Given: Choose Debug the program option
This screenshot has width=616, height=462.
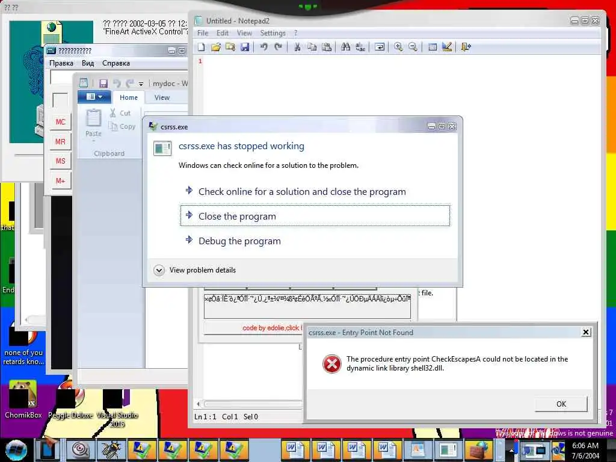Looking at the screenshot, I should [x=315, y=241].
